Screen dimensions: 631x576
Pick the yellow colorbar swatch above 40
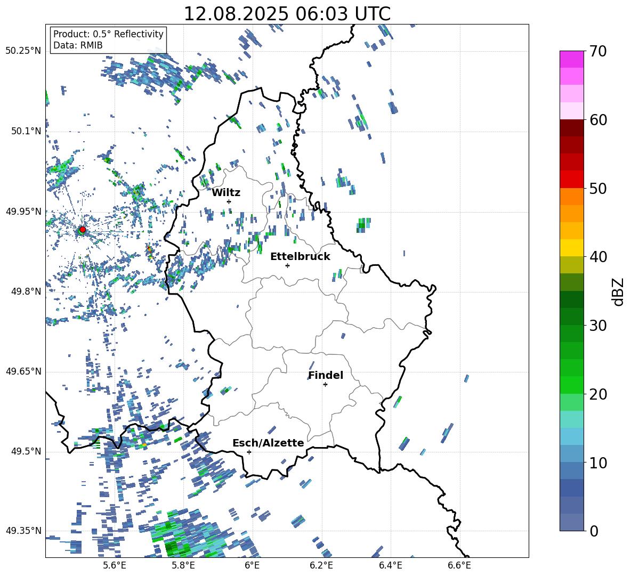coord(572,248)
